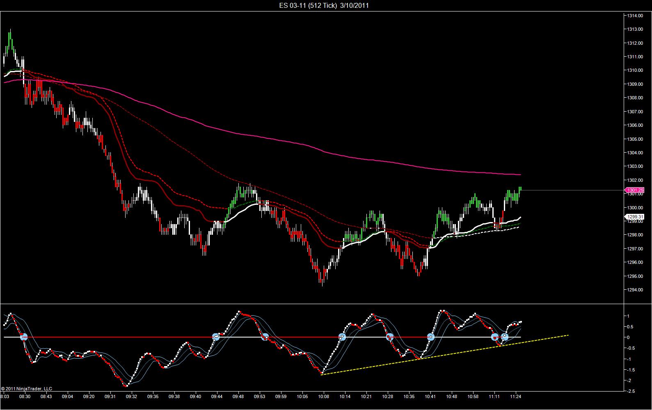The width and height of the screenshot is (652, 410).
Task: Click the 1294.00 price axis label
Action: (635, 290)
